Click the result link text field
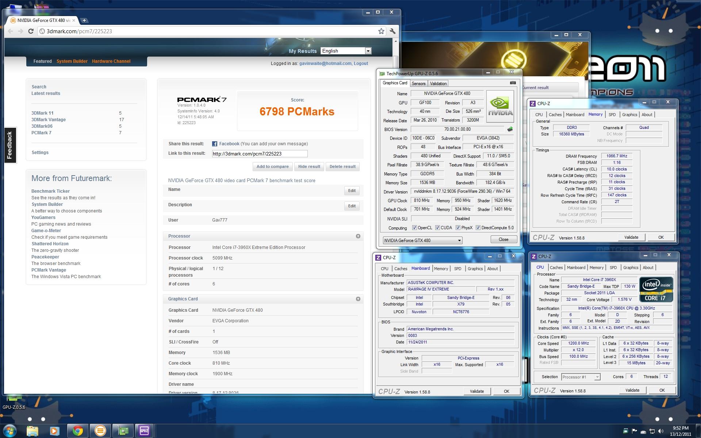 [260, 154]
